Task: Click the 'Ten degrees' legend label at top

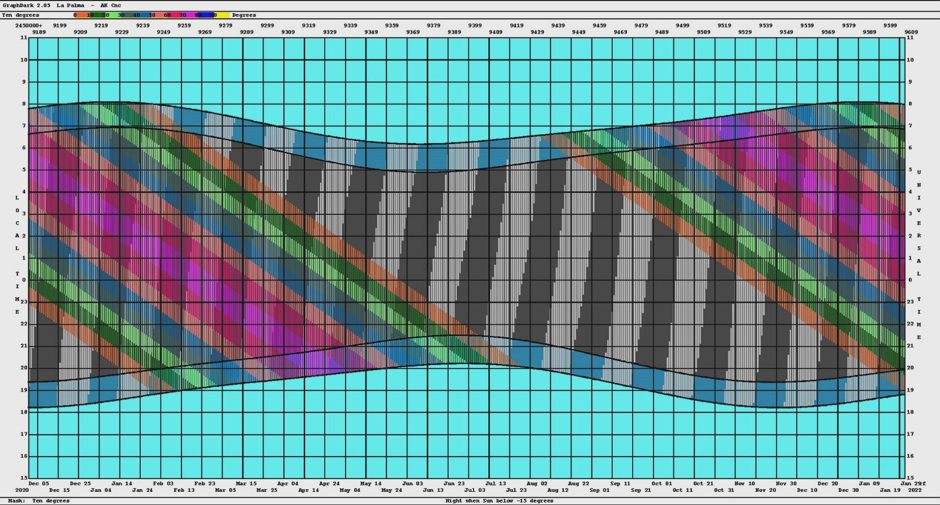Action: pyautogui.click(x=20, y=15)
